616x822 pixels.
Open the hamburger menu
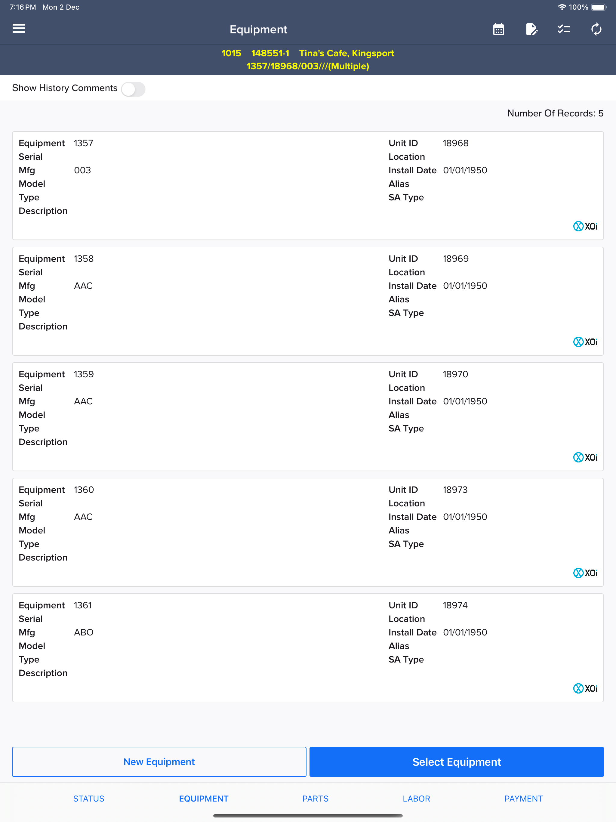tap(19, 29)
